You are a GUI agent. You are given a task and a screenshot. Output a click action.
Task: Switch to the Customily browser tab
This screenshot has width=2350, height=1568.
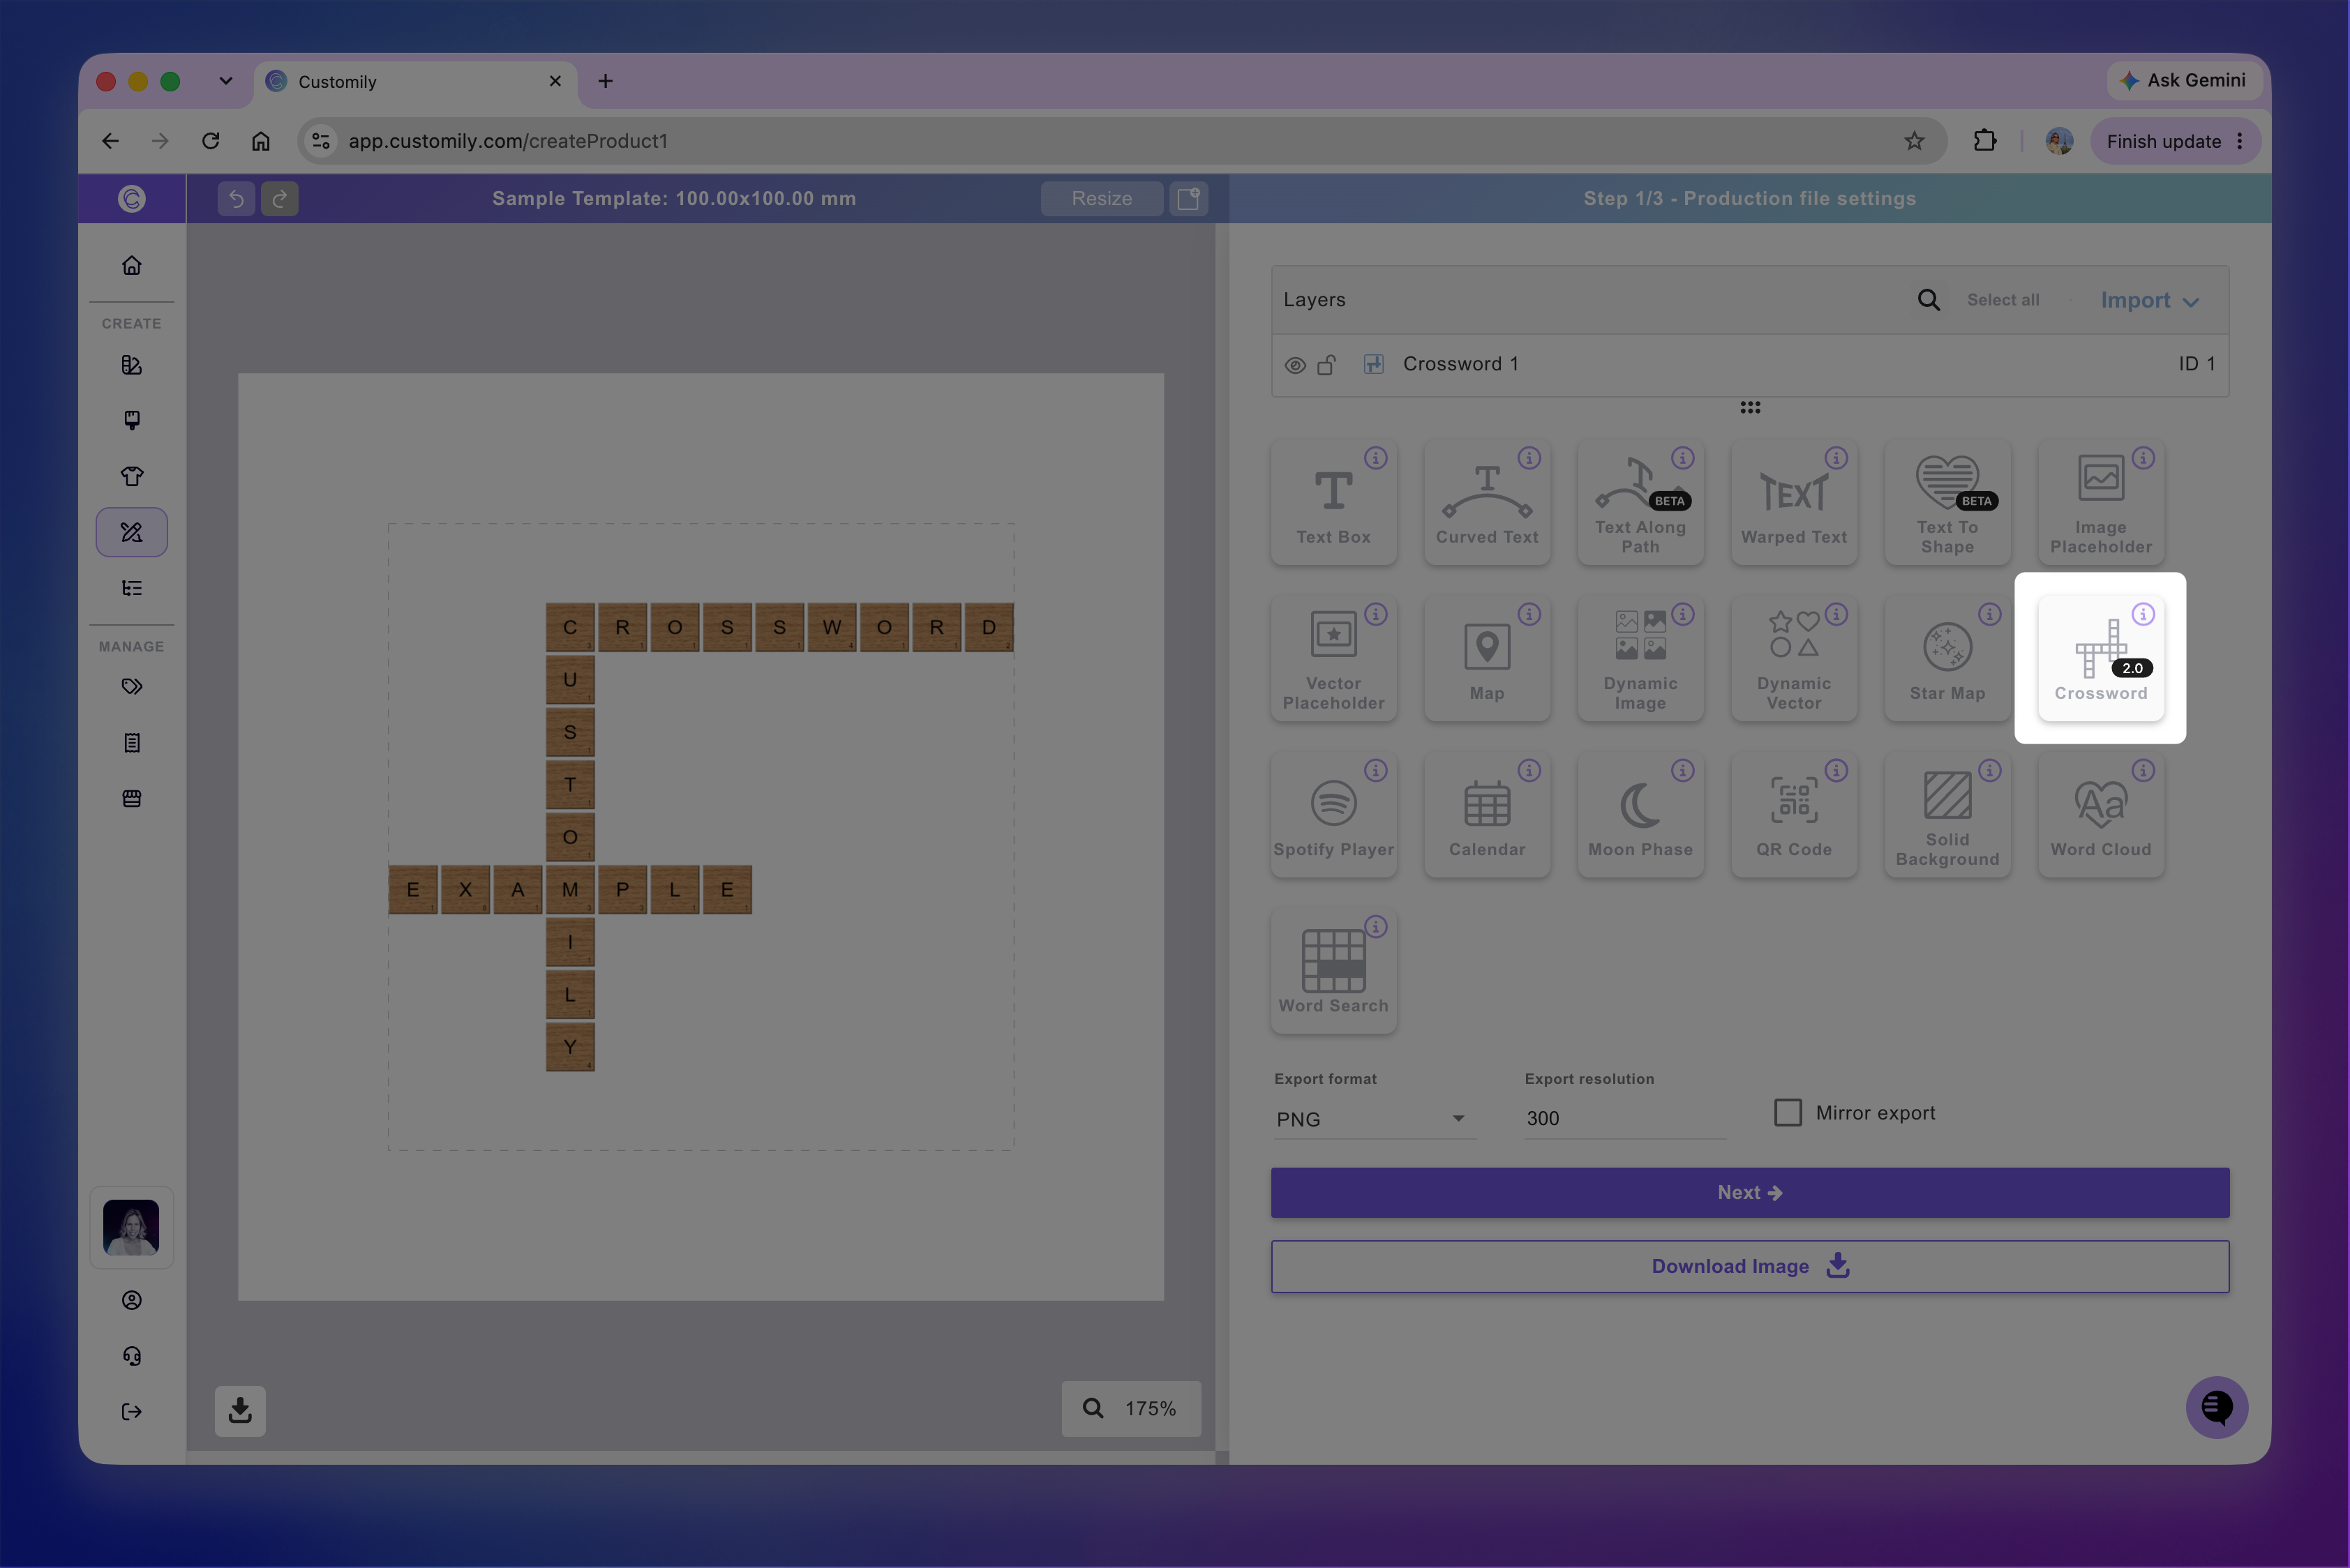416,82
